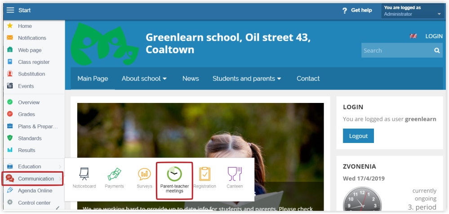Image resolution: width=449 pixels, height=214 pixels.
Task: Click the Plans & Preparation briefcase icon
Action: [x=10, y=126]
